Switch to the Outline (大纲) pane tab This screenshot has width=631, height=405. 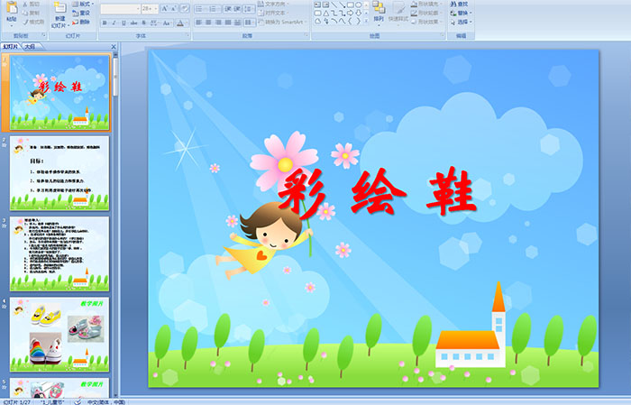[x=31, y=47]
